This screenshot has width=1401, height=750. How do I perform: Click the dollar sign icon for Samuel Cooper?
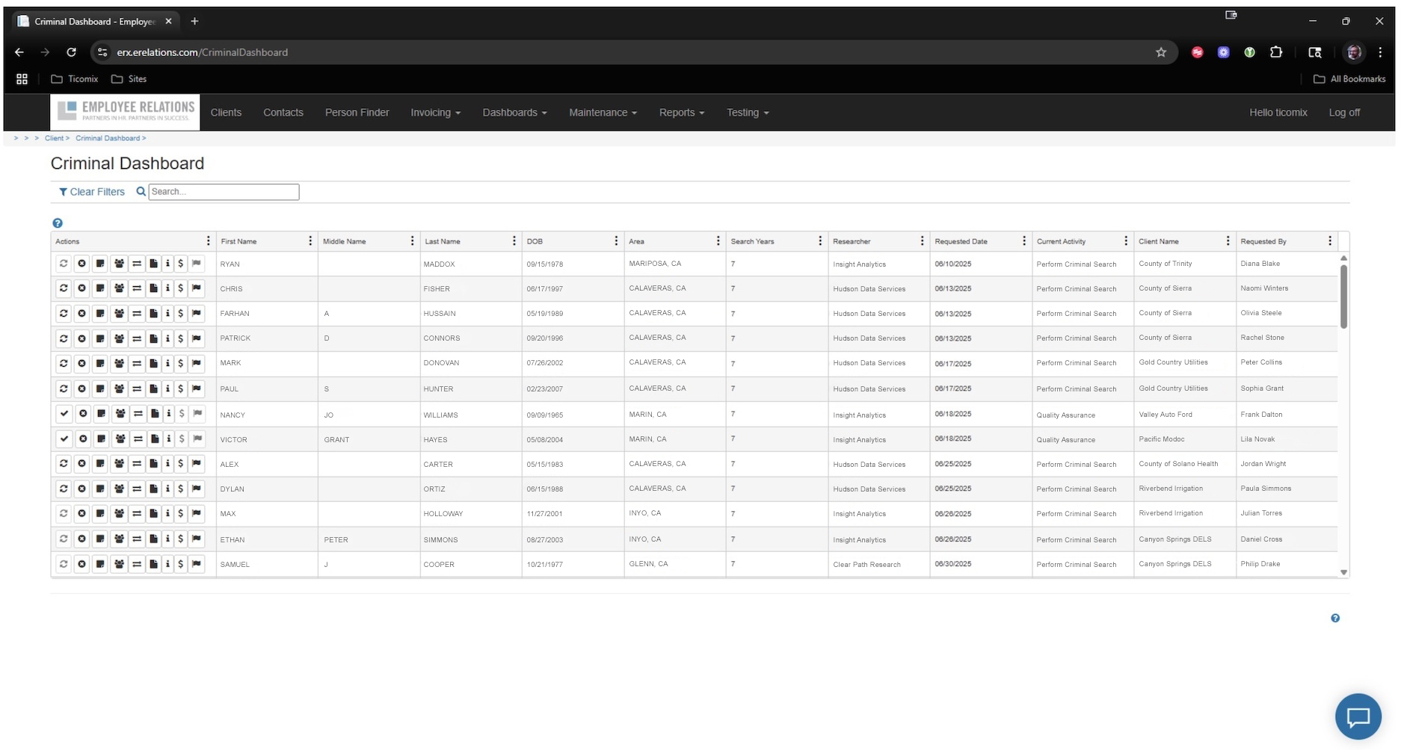coord(181,564)
